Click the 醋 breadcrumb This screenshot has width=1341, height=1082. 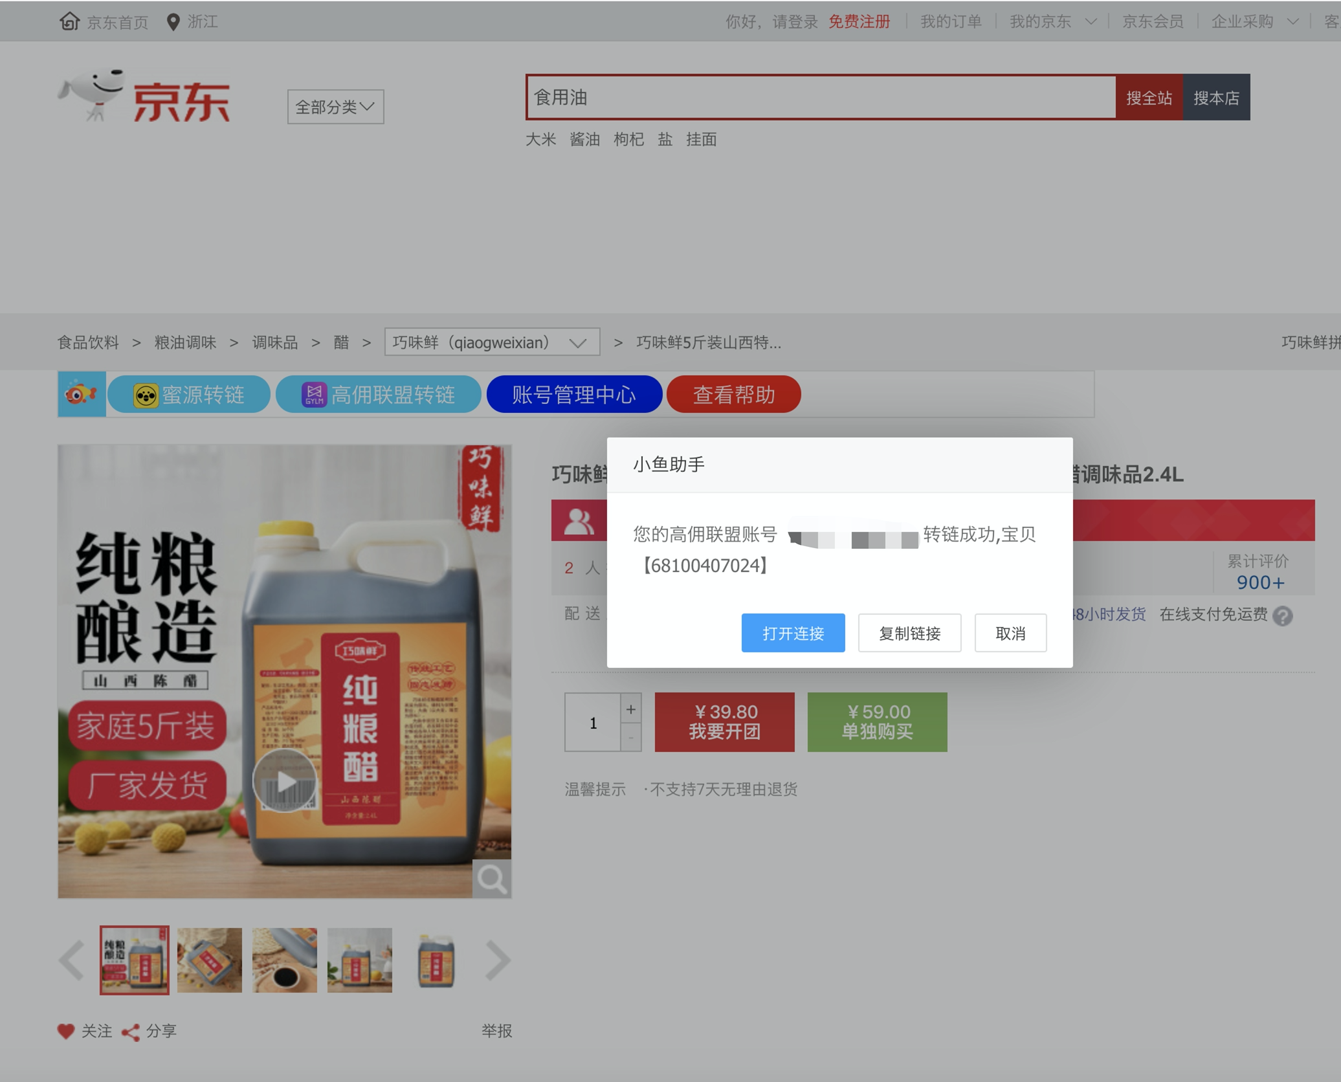[341, 342]
